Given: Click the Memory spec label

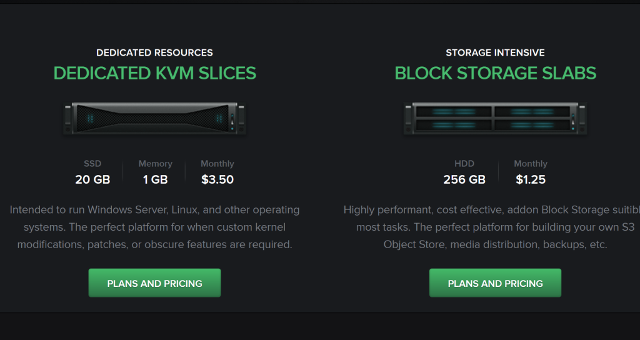Looking at the screenshot, I should click(155, 164).
